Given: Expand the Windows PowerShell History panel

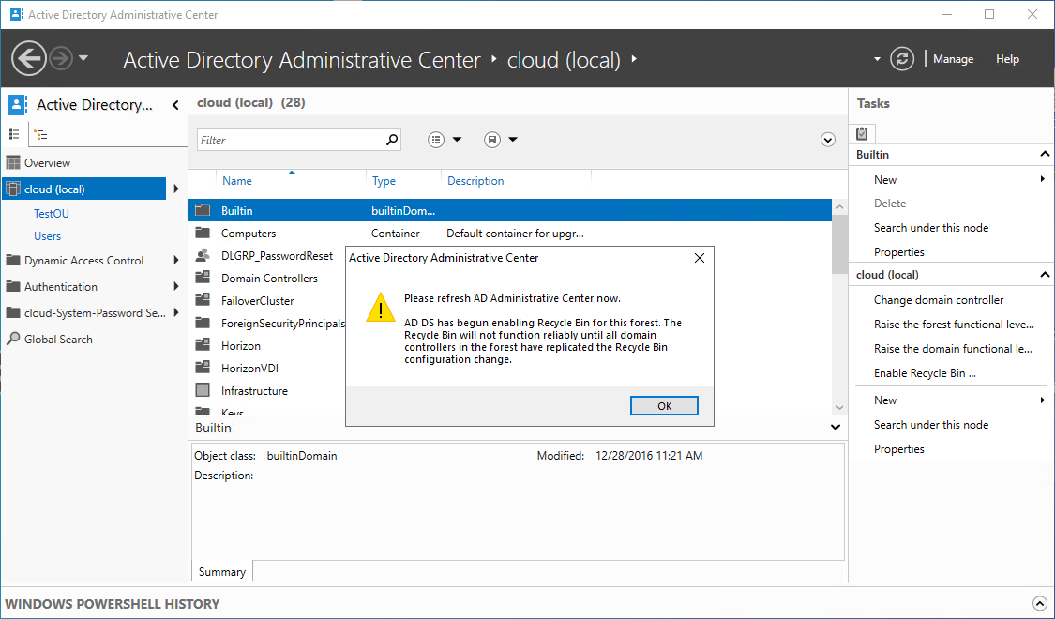Looking at the screenshot, I should (x=1039, y=604).
